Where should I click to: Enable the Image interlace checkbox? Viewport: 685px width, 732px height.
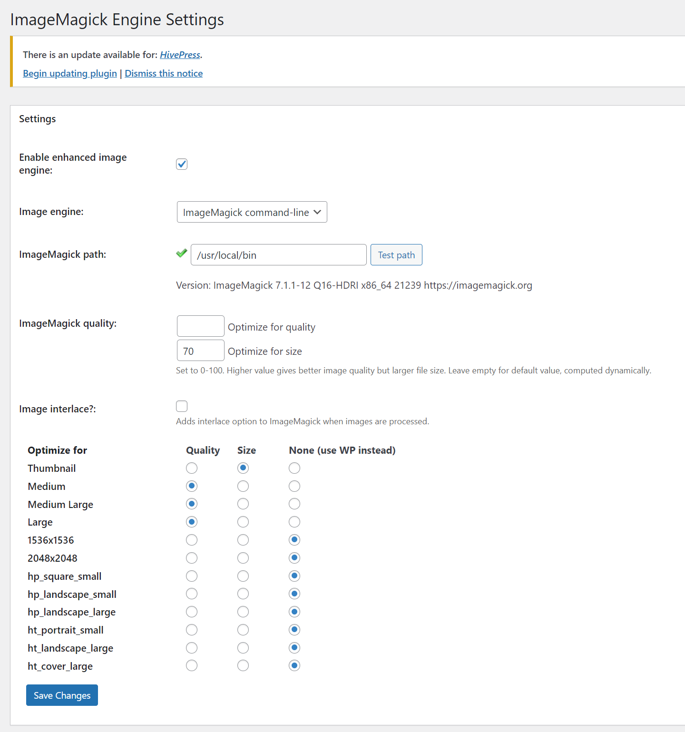182,406
